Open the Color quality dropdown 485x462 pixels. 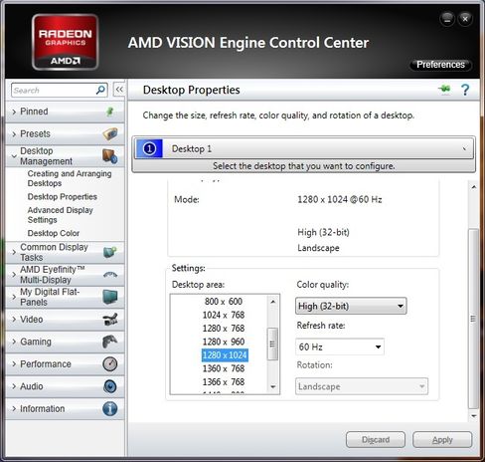(351, 306)
